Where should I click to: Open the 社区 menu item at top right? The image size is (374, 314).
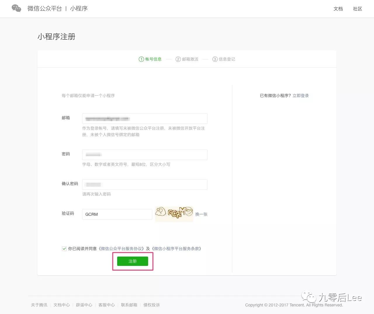click(357, 9)
